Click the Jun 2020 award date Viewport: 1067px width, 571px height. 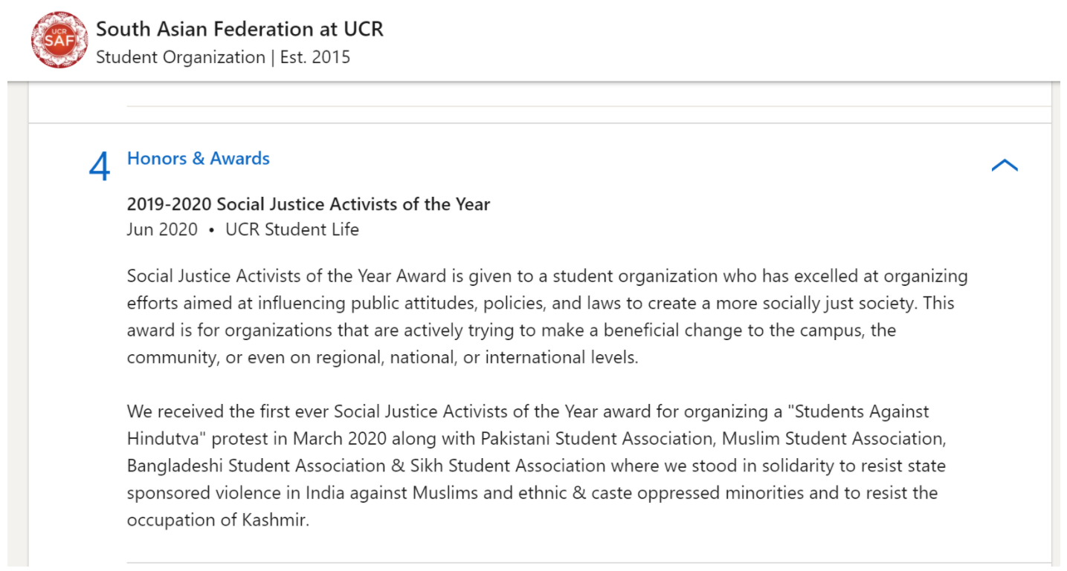point(162,229)
